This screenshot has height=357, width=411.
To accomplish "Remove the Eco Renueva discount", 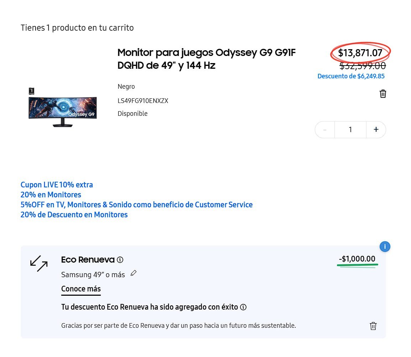I will click(x=373, y=326).
